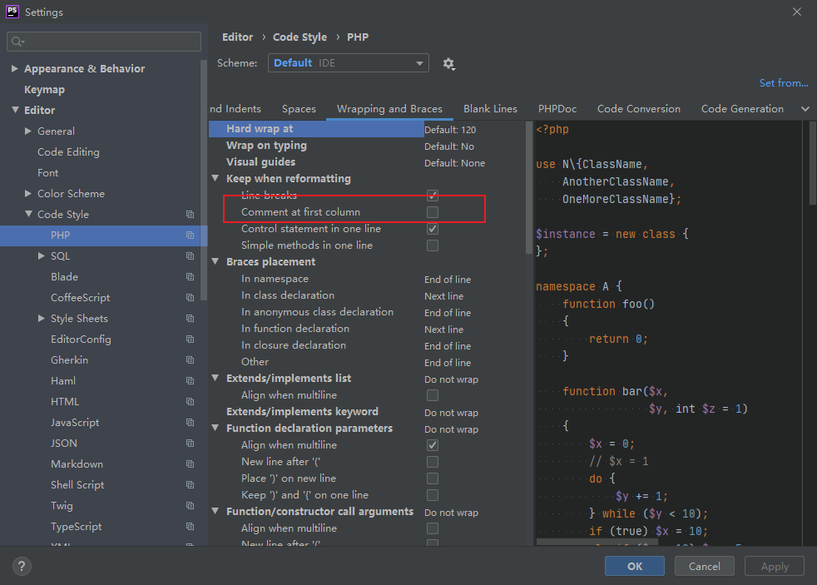
Task: Click the settings search field
Action: coord(105,42)
